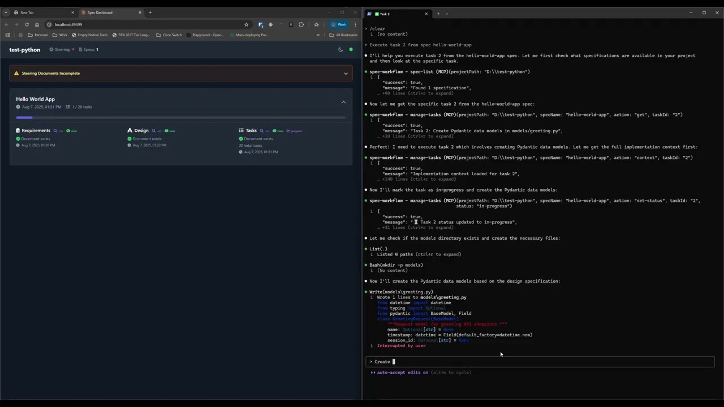This screenshot has width=724, height=407.
Task: Expand the Steering Documents Incomplete warning
Action: (346, 73)
